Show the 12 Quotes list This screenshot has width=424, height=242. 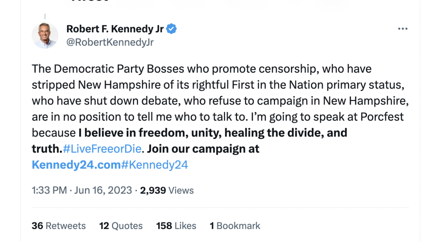coord(121,226)
